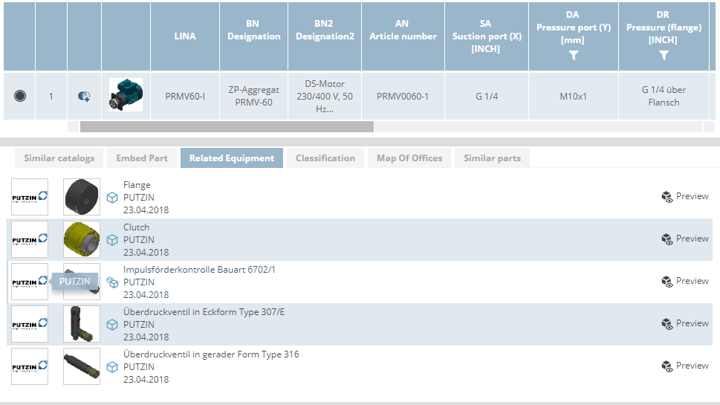
Task: Click the assembly icon beside Impulsförderkontrolle Bauart 6702/1
Action: point(112,282)
